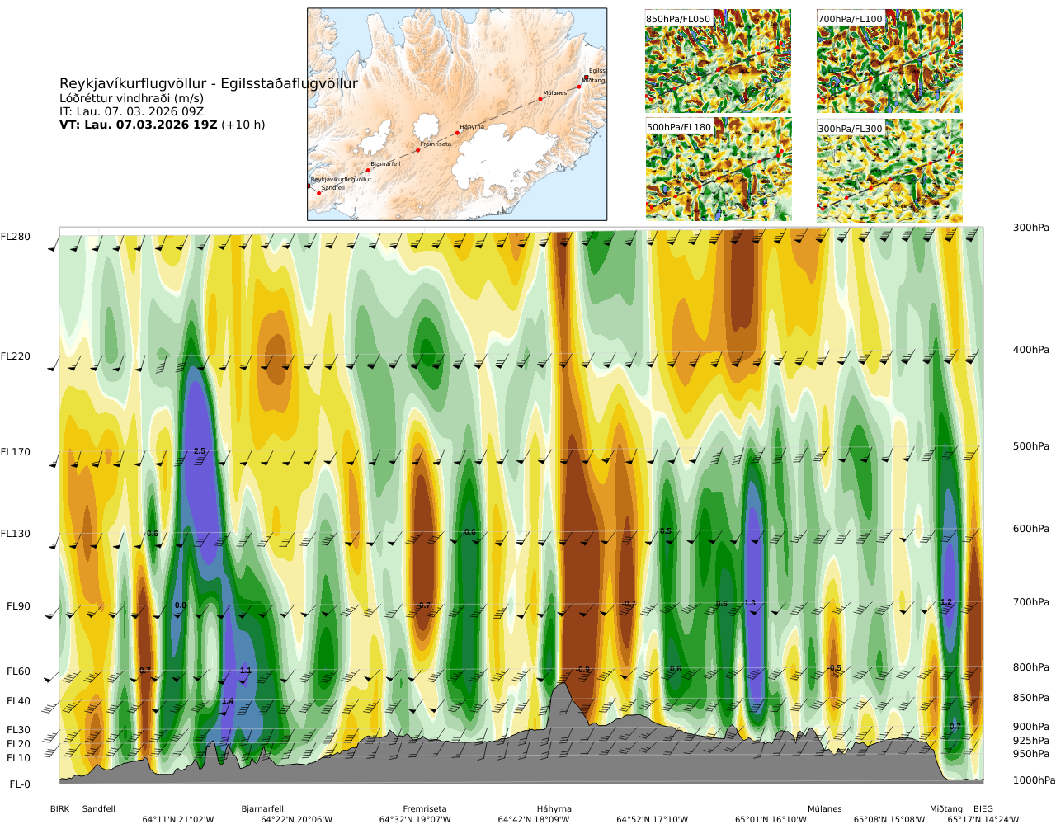Click the FL90 flight level label
Image resolution: width=1056 pixels, height=829 pixels.
18,607
